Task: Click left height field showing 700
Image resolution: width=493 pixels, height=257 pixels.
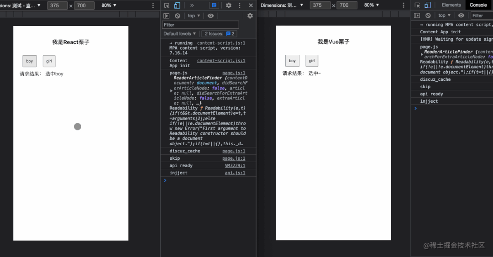Action: tap(84, 5)
